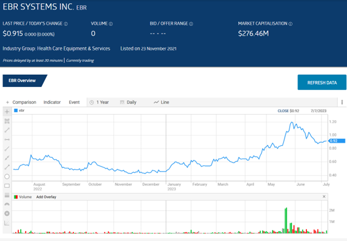
Task: Click the $0.915 last price value
Action: click(13, 33)
